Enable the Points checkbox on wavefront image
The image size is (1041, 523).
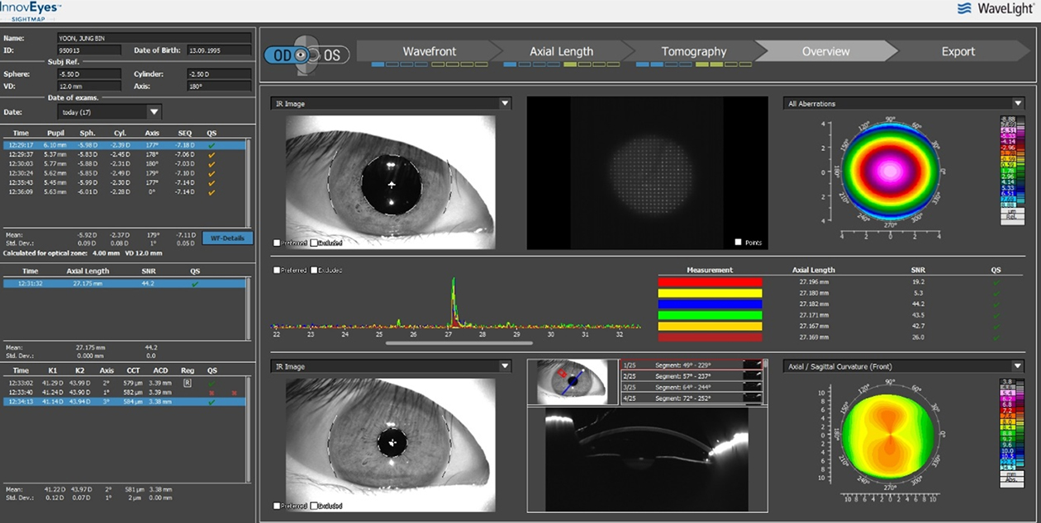click(738, 243)
